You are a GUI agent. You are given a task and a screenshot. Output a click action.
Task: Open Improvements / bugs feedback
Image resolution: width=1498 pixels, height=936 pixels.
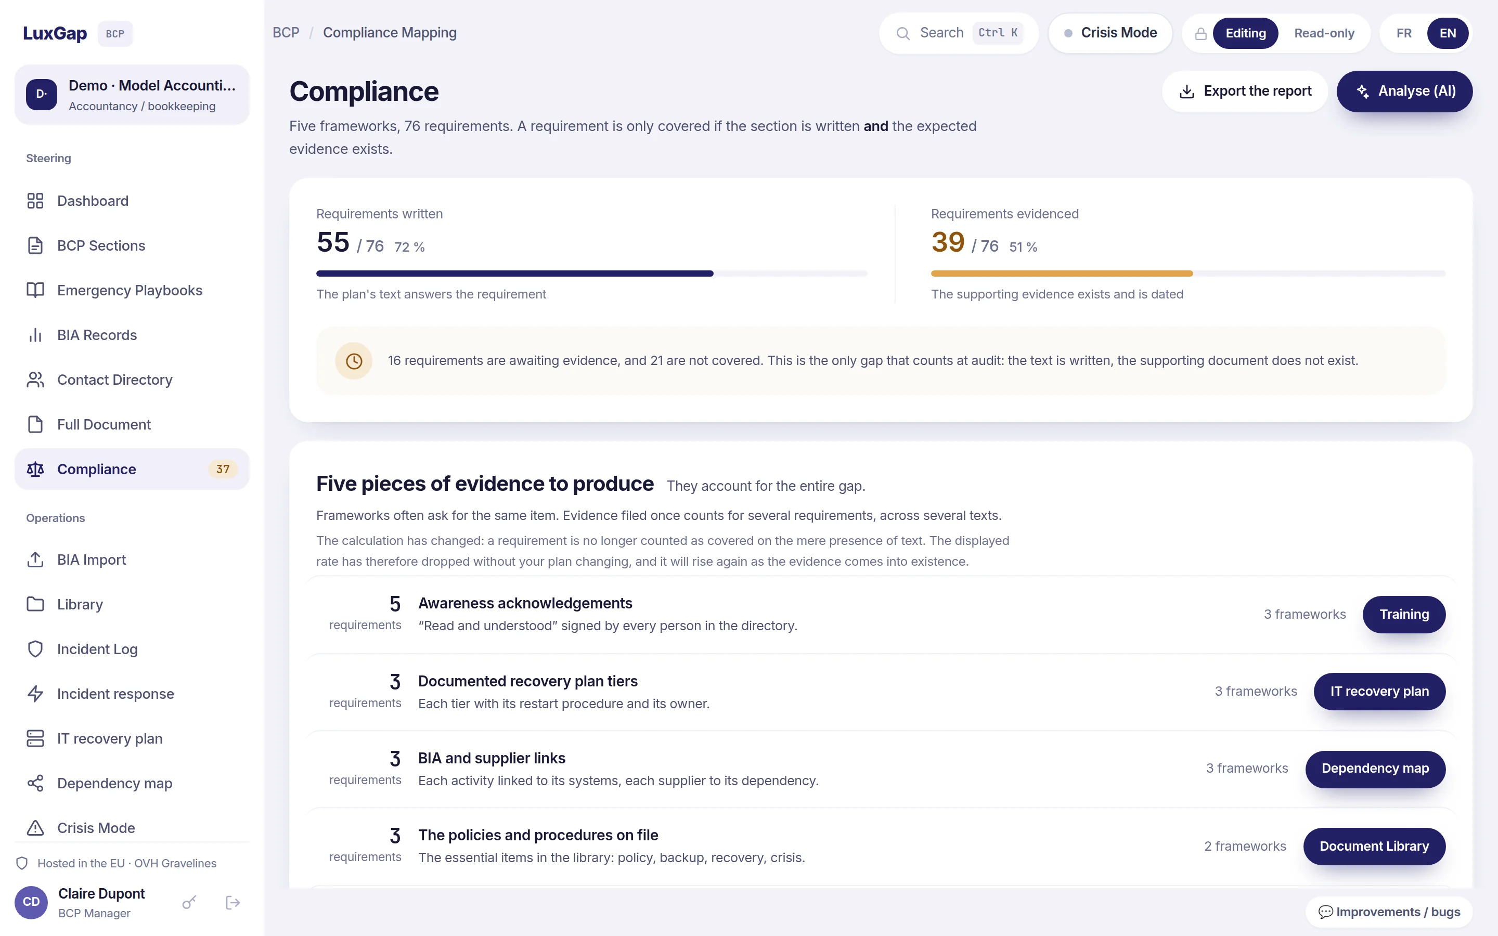[1389, 912]
